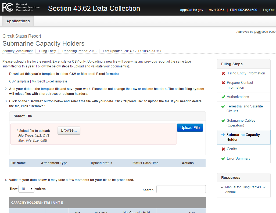Image resolution: width=276 pixels, height=213 pixels.
Task: Open the Applications tab
Action: (x=18, y=21)
